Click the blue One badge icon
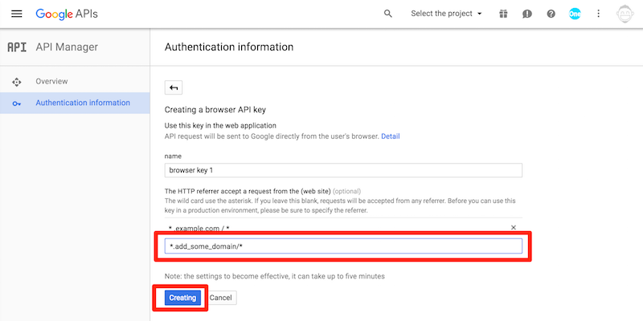This screenshot has height=321, width=643. click(575, 14)
